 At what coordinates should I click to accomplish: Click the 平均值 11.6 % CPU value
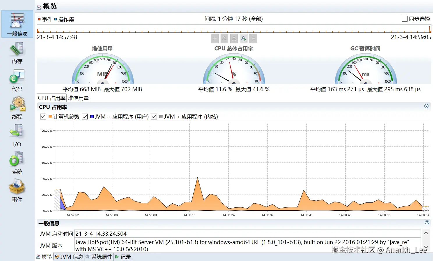point(215,89)
